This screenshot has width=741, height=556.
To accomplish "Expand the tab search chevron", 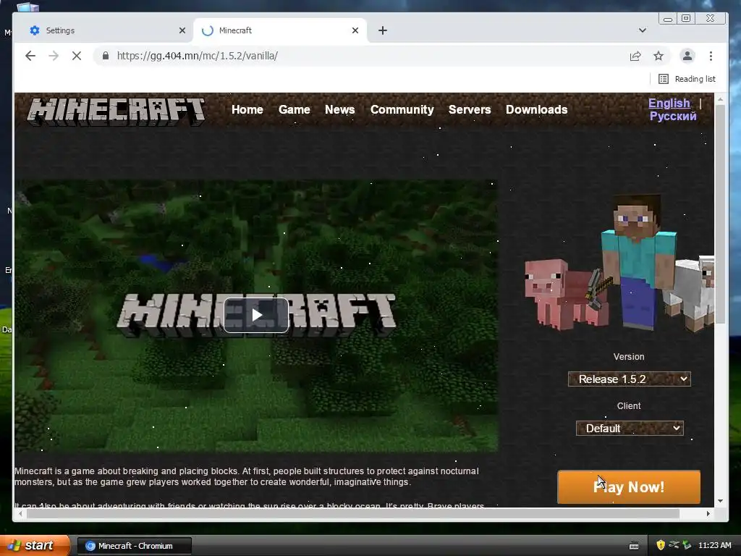I will tap(643, 30).
